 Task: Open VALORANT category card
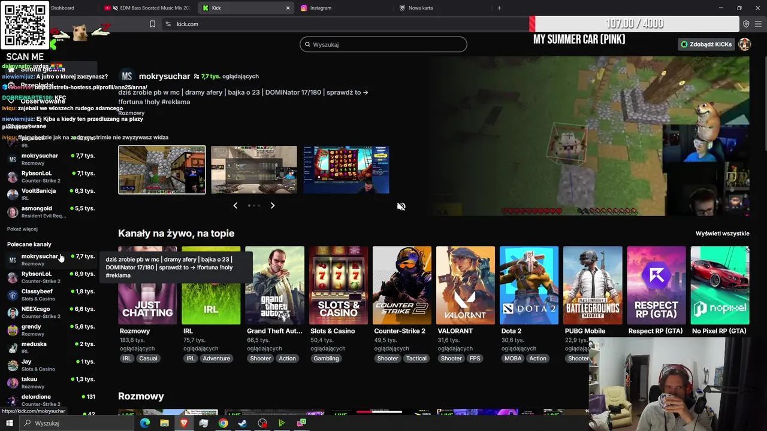click(466, 286)
